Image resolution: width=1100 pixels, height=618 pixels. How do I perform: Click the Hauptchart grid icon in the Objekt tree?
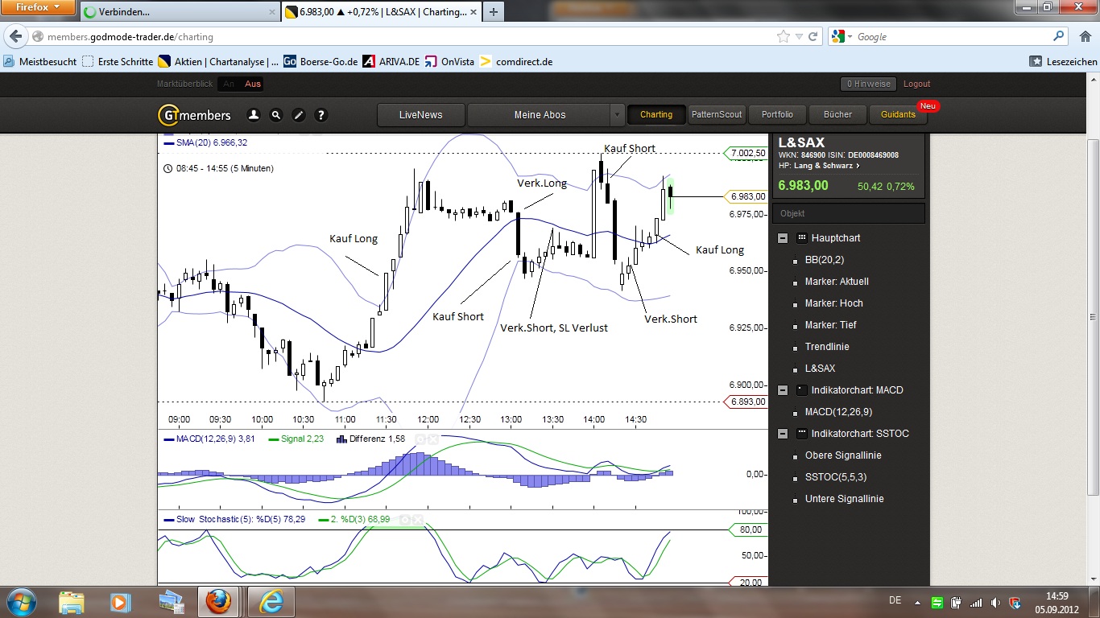801,237
